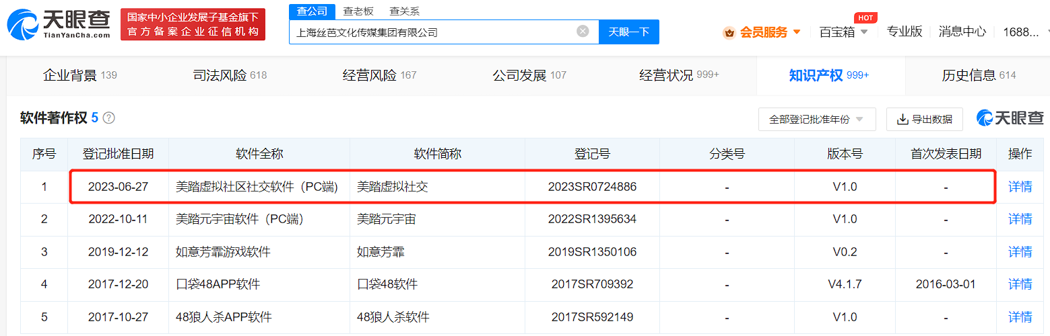The width and height of the screenshot is (1050, 336).
Task: Select registration number 2022SR1395634
Action: (x=592, y=219)
